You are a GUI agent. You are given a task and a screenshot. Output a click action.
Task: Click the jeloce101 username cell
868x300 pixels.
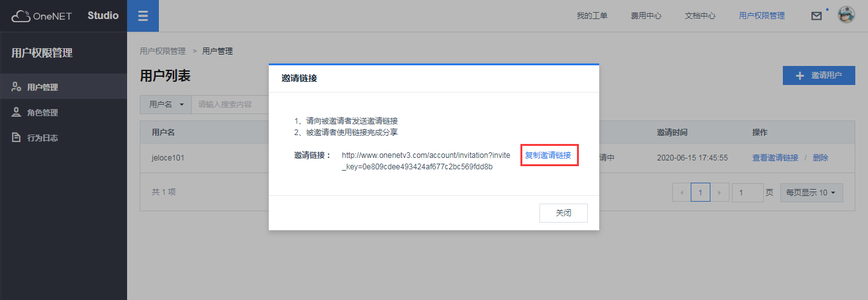168,158
